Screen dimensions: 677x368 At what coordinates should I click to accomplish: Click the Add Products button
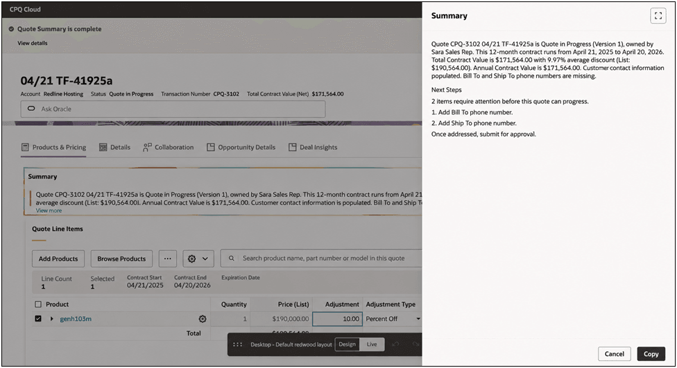58,259
